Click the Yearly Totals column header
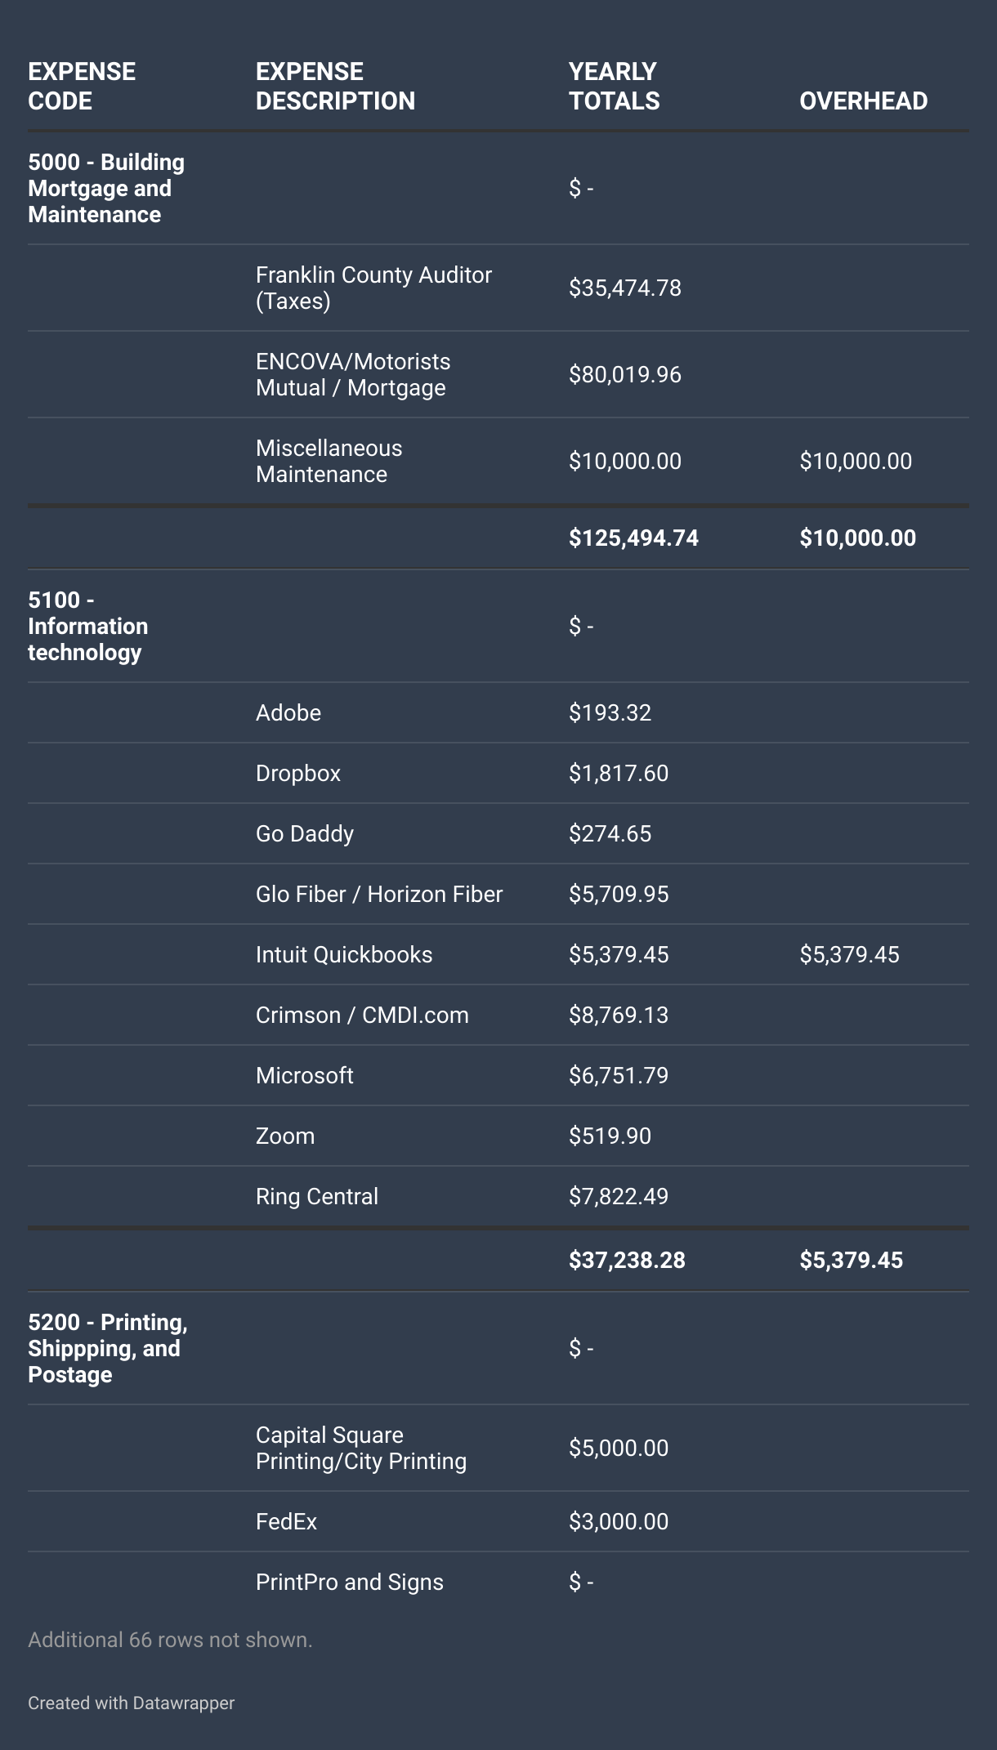997x1750 pixels. coord(614,86)
